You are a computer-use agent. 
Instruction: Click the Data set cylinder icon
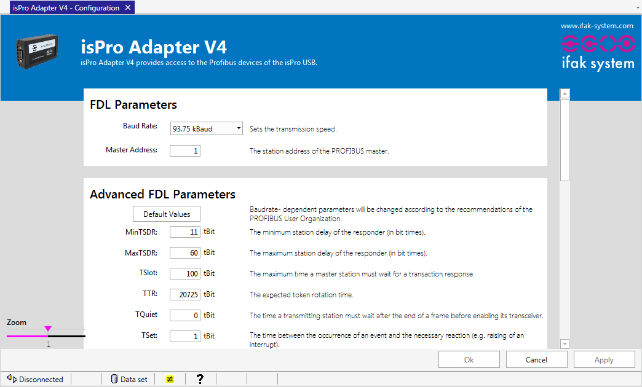click(x=114, y=379)
